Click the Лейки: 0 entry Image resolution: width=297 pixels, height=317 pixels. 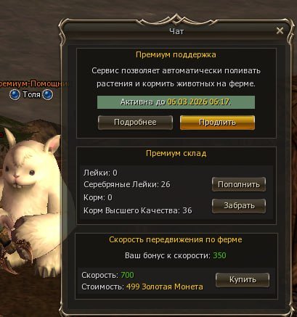pyautogui.click(x=100, y=173)
